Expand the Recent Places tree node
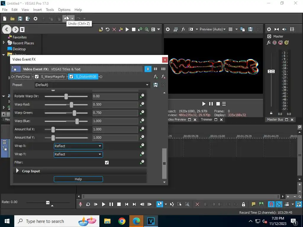 (x=4, y=43)
